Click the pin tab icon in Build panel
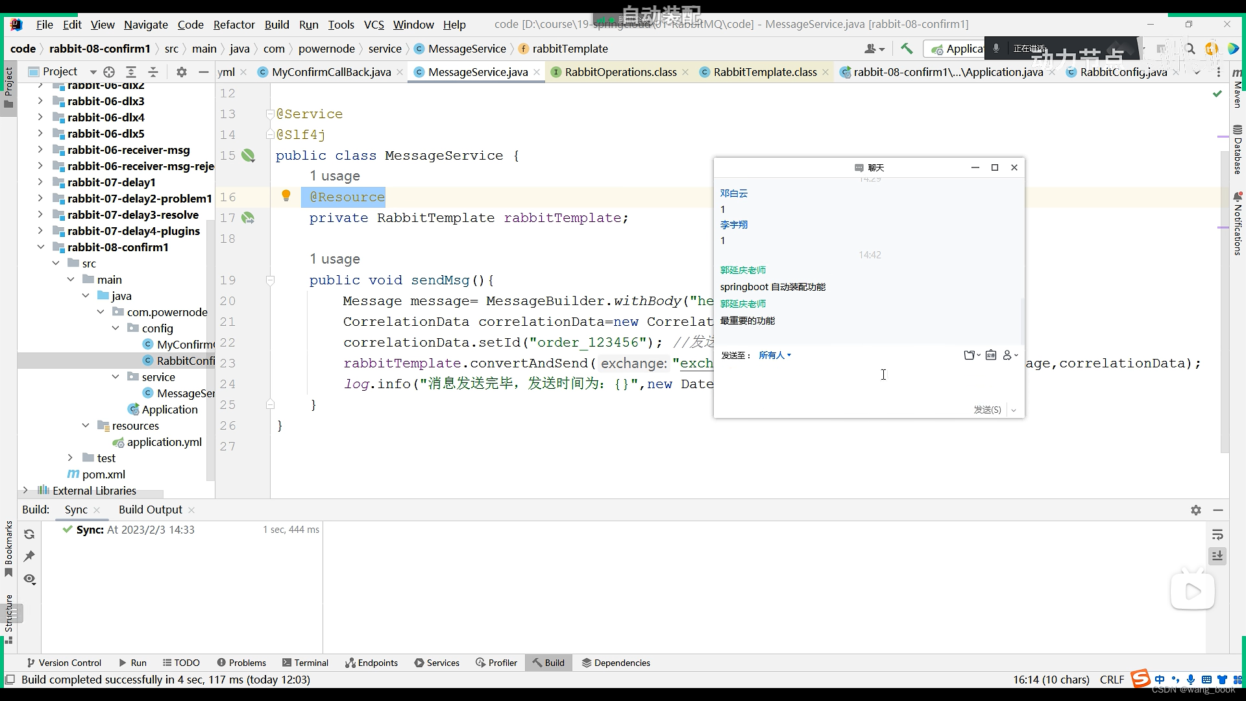Screen dimensions: 1246x701 (29, 556)
